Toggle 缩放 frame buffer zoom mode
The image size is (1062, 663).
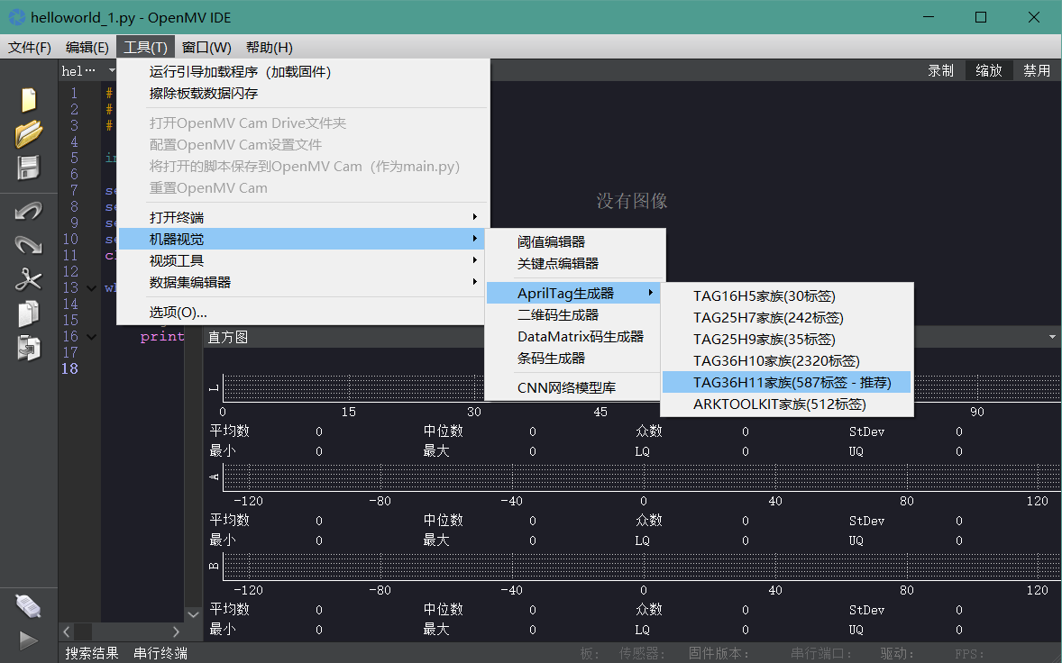point(989,69)
